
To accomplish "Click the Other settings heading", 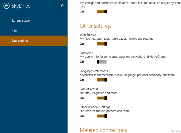I will 95,26.
